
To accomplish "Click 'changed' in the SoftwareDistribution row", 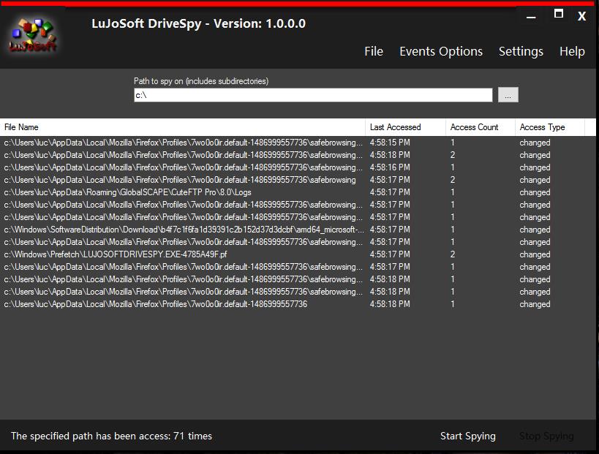I will (535, 230).
